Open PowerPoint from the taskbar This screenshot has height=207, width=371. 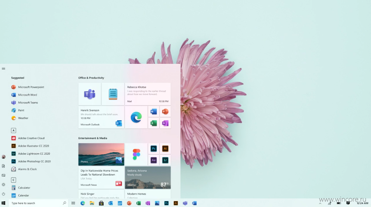pyautogui.click(x=129, y=203)
